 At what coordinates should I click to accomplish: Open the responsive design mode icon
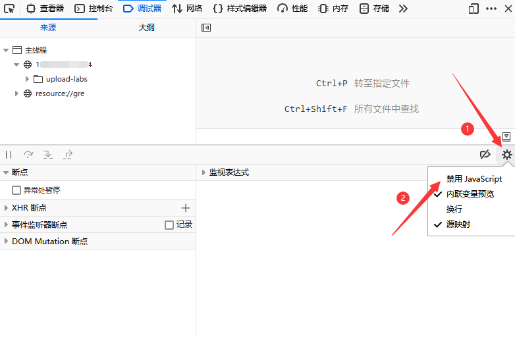(474, 9)
